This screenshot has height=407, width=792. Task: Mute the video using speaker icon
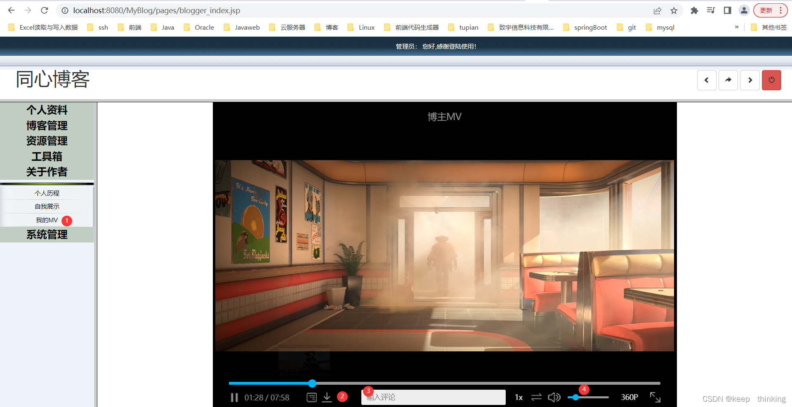click(x=554, y=398)
